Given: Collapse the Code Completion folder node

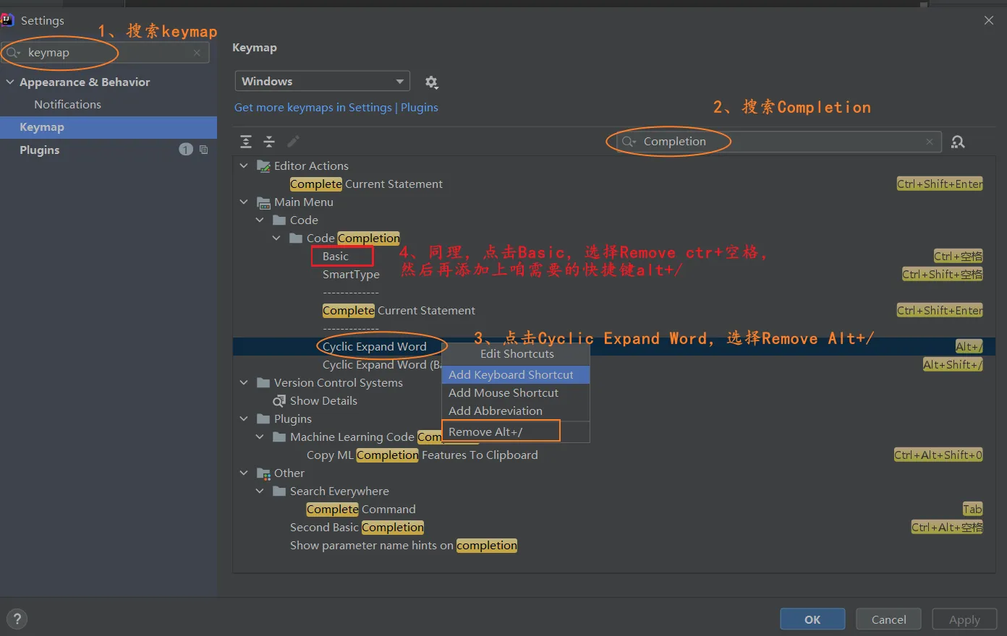Looking at the screenshot, I should pos(276,239).
